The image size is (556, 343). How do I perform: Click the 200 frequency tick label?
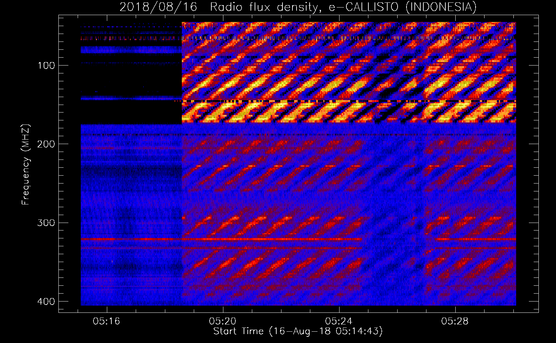pos(46,144)
